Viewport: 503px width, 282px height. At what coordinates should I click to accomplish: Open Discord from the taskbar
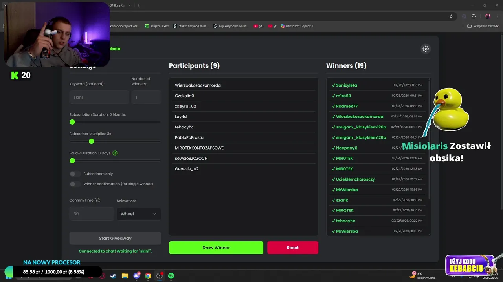point(136,276)
